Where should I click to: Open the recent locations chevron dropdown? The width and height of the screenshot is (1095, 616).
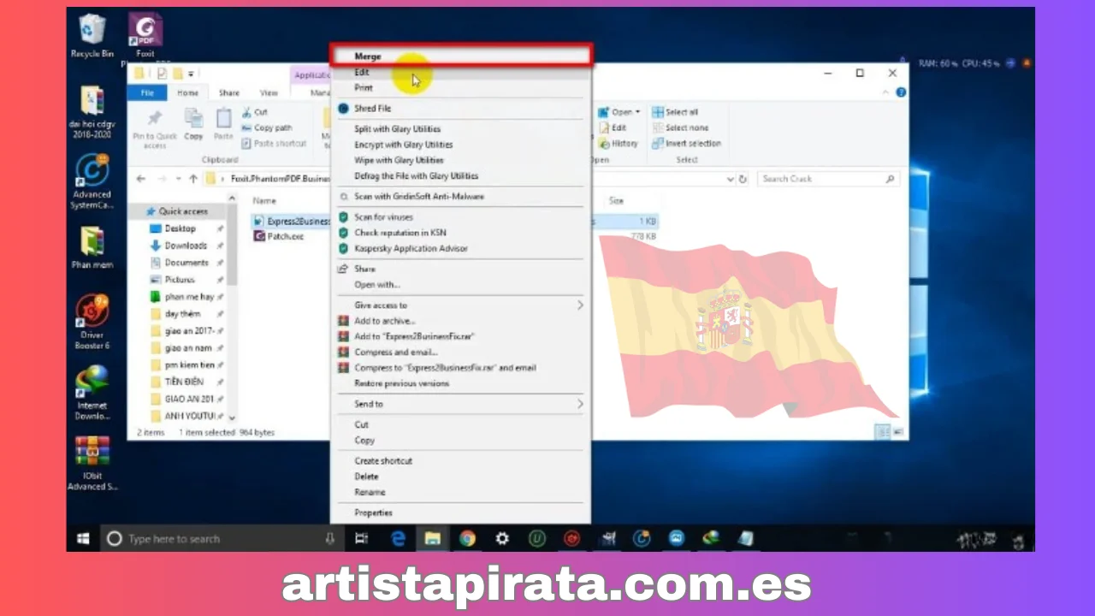tap(178, 179)
